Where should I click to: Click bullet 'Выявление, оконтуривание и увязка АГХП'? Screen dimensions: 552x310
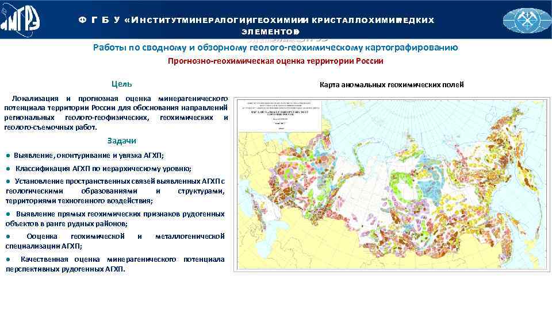85,156
